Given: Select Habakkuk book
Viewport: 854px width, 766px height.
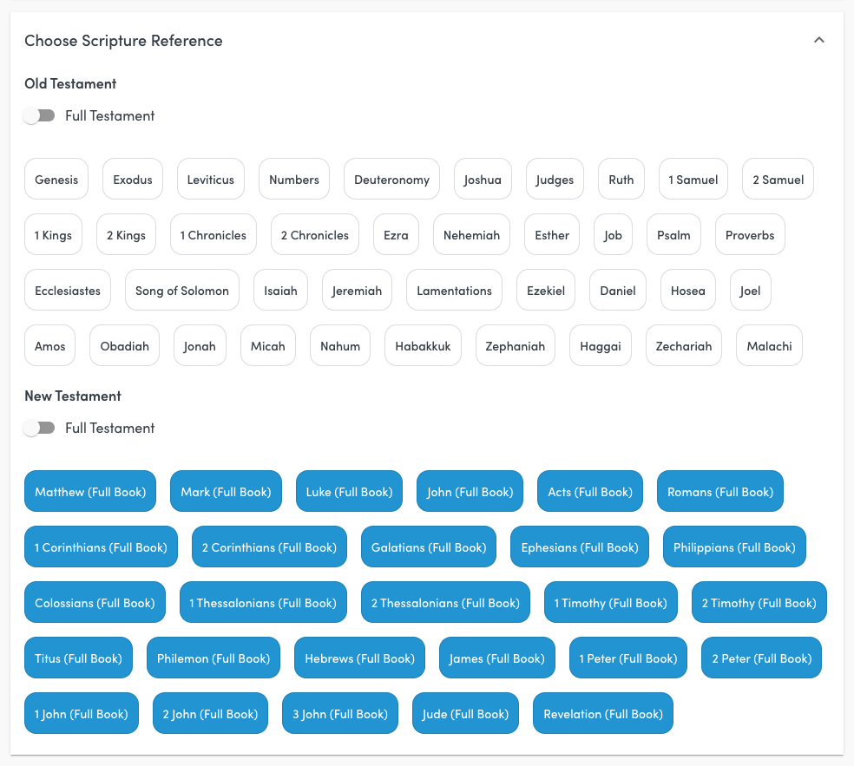Looking at the screenshot, I should click(x=423, y=346).
